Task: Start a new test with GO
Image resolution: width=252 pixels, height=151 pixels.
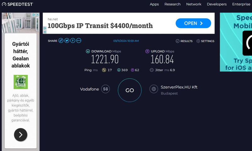Action: pyautogui.click(x=130, y=90)
